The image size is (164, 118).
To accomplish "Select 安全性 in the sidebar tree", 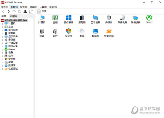I will tap(12, 59).
